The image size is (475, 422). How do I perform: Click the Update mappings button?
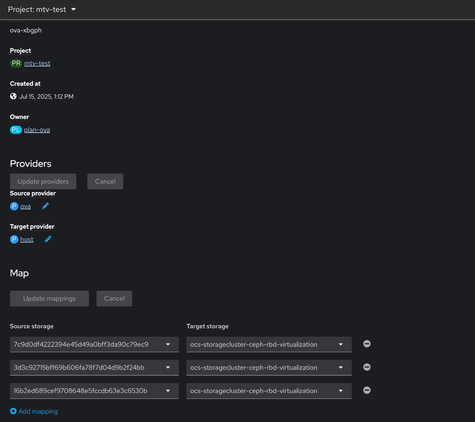tap(49, 299)
